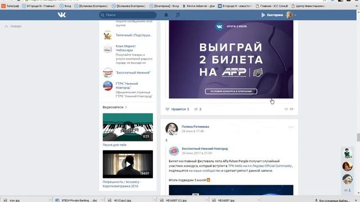Open the В городе N - новости bookmark
Viewport: 360px width, 202px height.
click(x=235, y=6)
